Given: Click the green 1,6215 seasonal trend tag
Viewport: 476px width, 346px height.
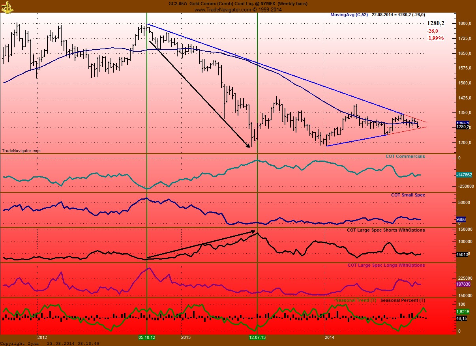Looking at the screenshot, I should coord(463,312).
